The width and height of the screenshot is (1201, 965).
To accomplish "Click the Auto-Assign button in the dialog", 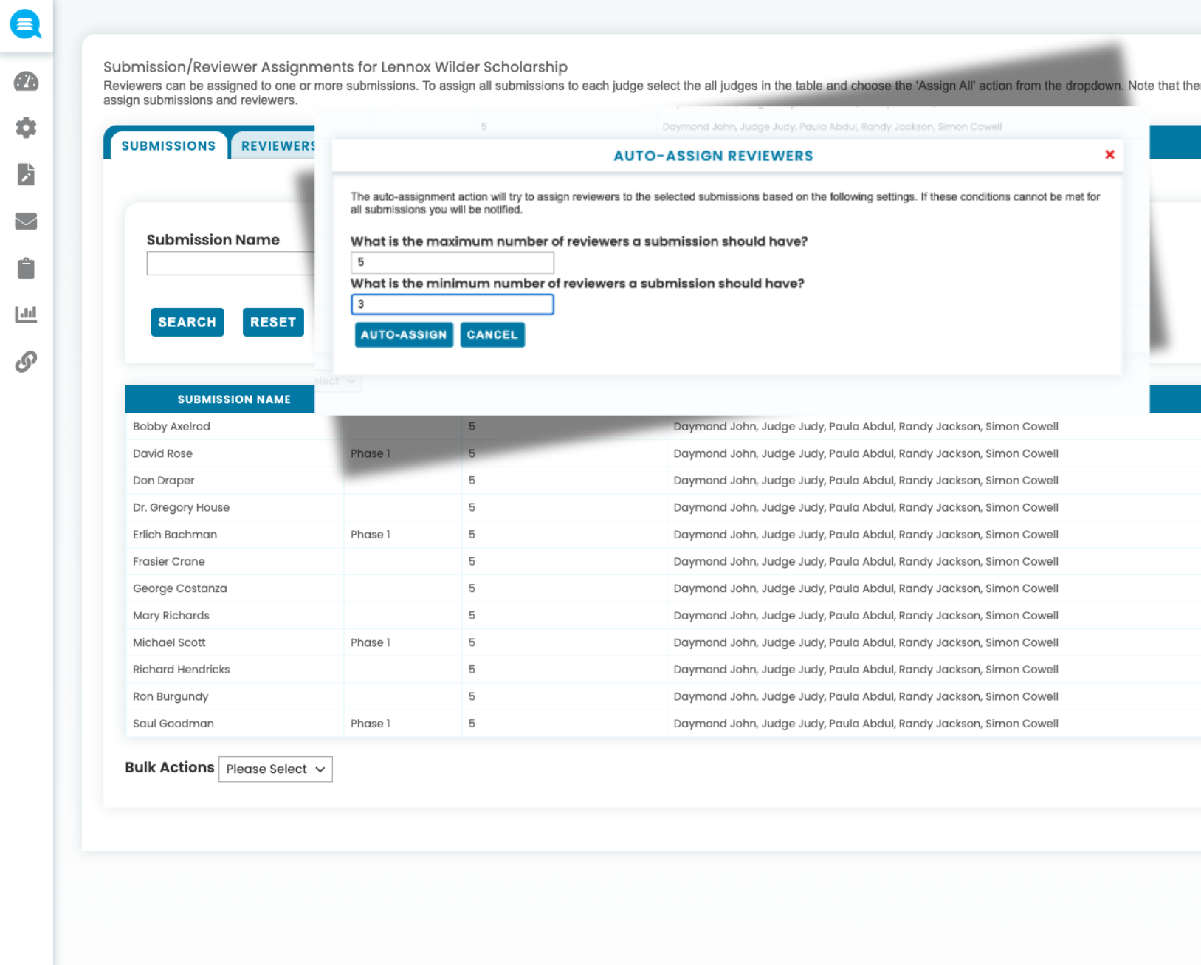I will (x=403, y=334).
